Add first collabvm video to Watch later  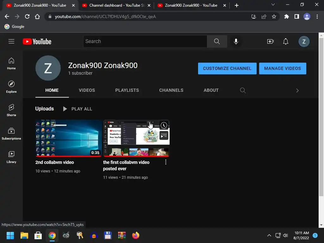(x=164, y=125)
